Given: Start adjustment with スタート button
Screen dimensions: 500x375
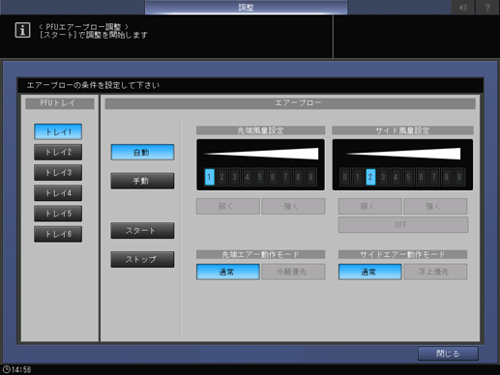Looking at the screenshot, I should tap(142, 231).
